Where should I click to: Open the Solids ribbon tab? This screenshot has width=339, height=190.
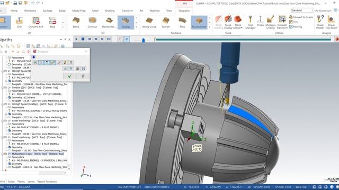click(62, 11)
